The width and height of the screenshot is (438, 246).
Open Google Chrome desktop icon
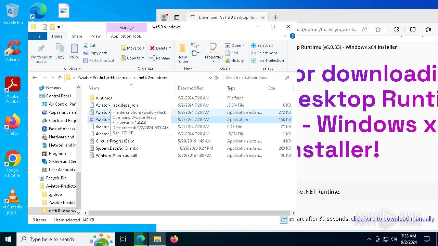[x=13, y=164]
